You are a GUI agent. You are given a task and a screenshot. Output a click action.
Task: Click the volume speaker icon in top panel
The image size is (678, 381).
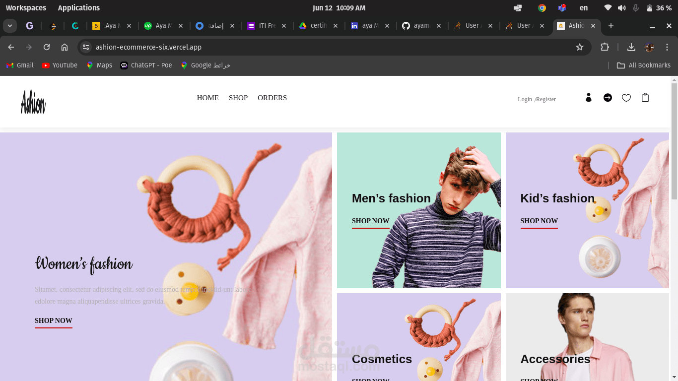tap(622, 8)
